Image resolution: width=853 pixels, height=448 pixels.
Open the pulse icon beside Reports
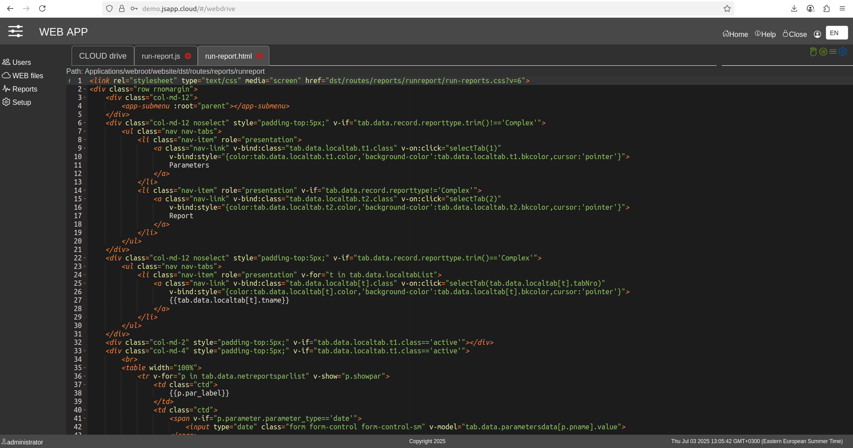(x=6, y=88)
